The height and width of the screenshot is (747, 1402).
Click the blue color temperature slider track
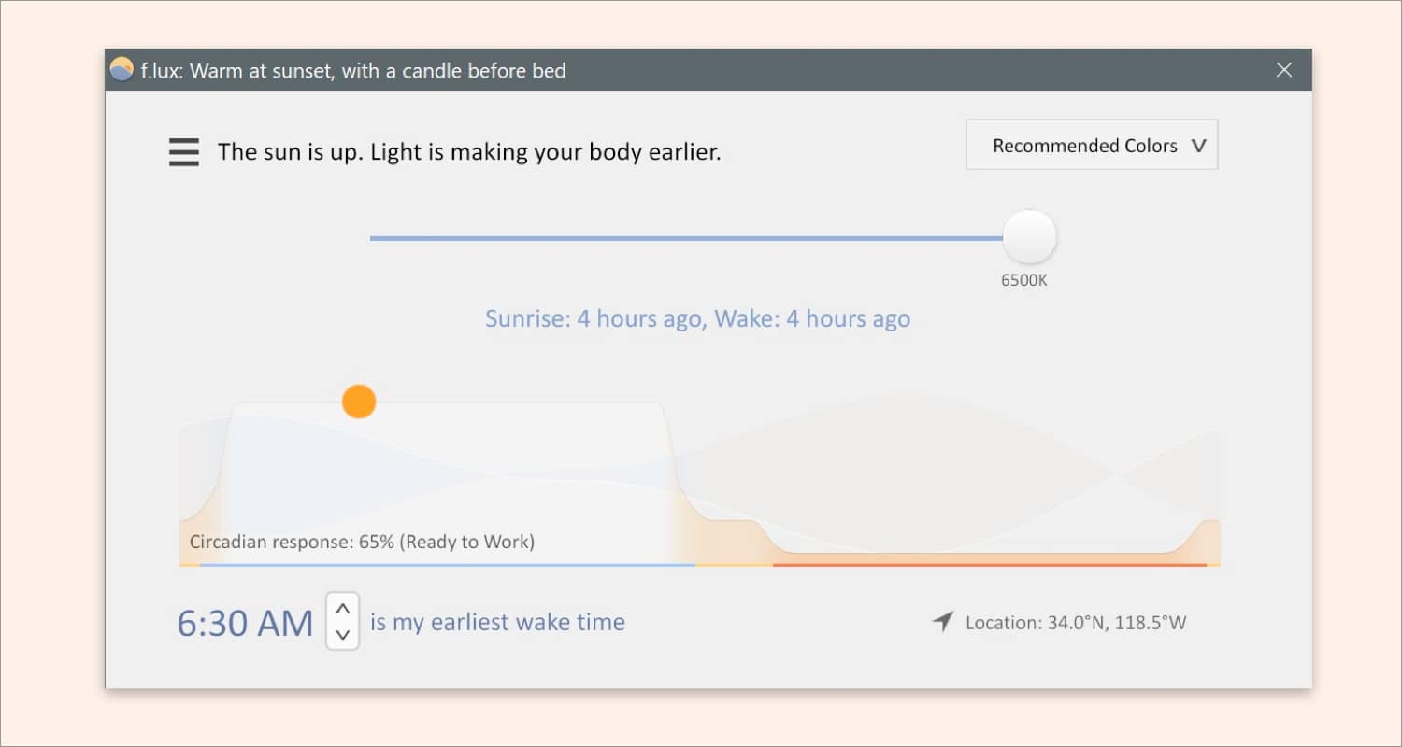click(686, 238)
